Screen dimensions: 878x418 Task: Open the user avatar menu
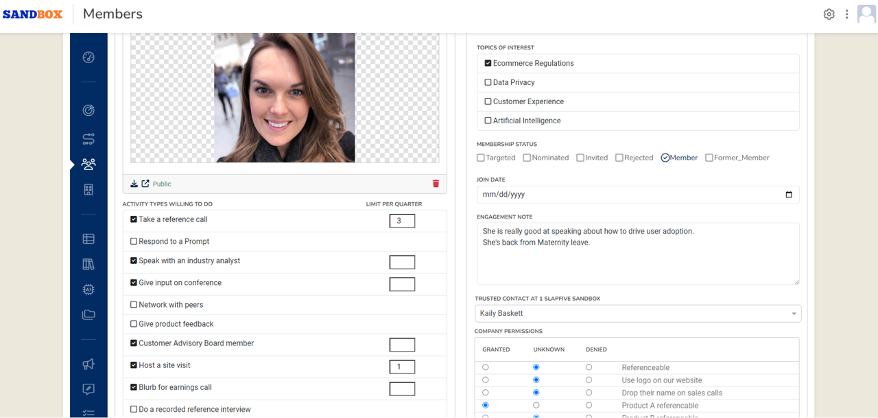866,14
